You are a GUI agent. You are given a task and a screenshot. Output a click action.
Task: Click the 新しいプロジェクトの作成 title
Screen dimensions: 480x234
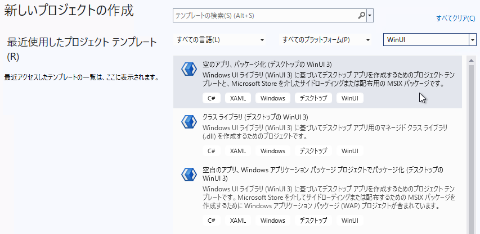[x=69, y=11]
